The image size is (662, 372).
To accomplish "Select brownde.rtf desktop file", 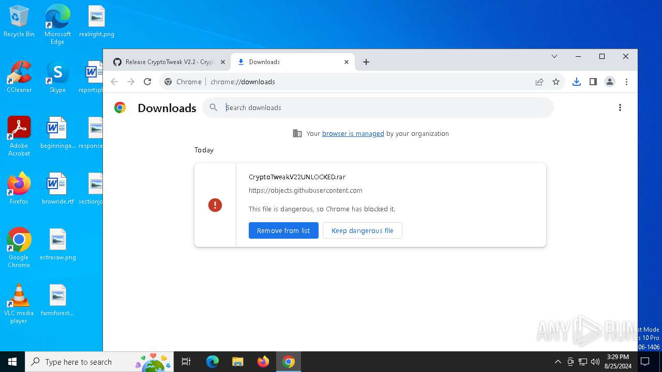I will click(57, 189).
